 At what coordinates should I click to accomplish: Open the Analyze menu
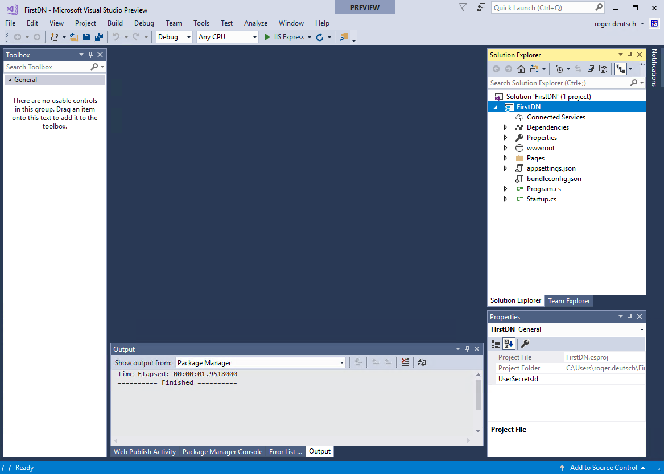(256, 23)
